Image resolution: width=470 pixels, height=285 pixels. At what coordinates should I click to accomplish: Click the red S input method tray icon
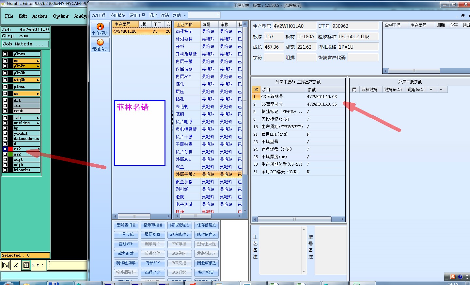point(453,277)
